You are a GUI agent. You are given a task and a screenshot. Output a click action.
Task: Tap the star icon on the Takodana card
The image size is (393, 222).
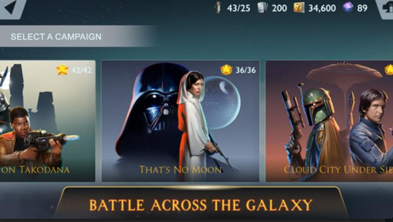point(63,70)
